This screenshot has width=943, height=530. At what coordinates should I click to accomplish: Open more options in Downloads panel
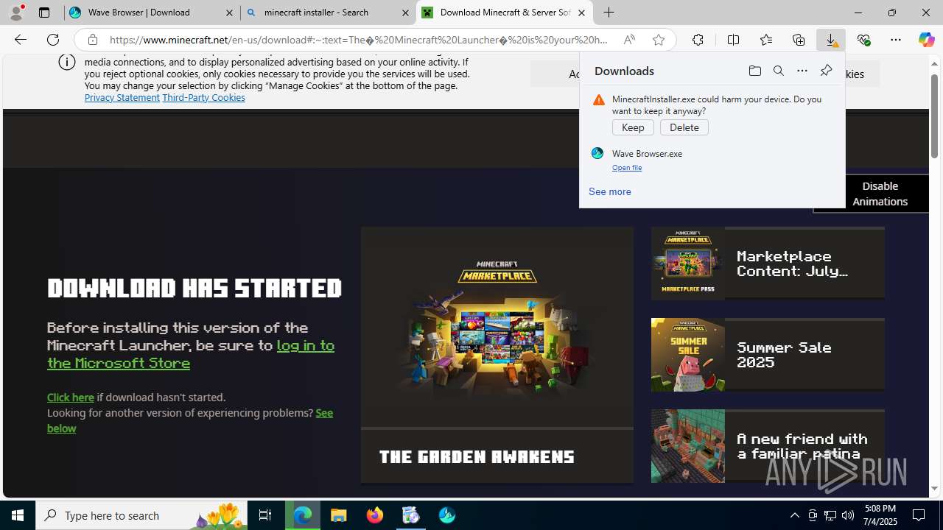tap(802, 71)
